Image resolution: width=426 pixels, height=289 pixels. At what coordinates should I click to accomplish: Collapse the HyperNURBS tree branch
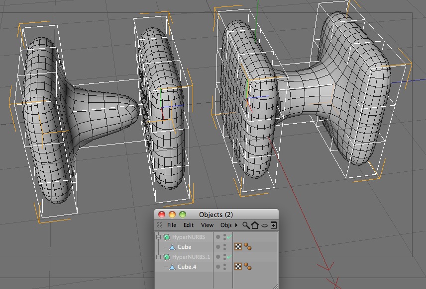click(159, 237)
